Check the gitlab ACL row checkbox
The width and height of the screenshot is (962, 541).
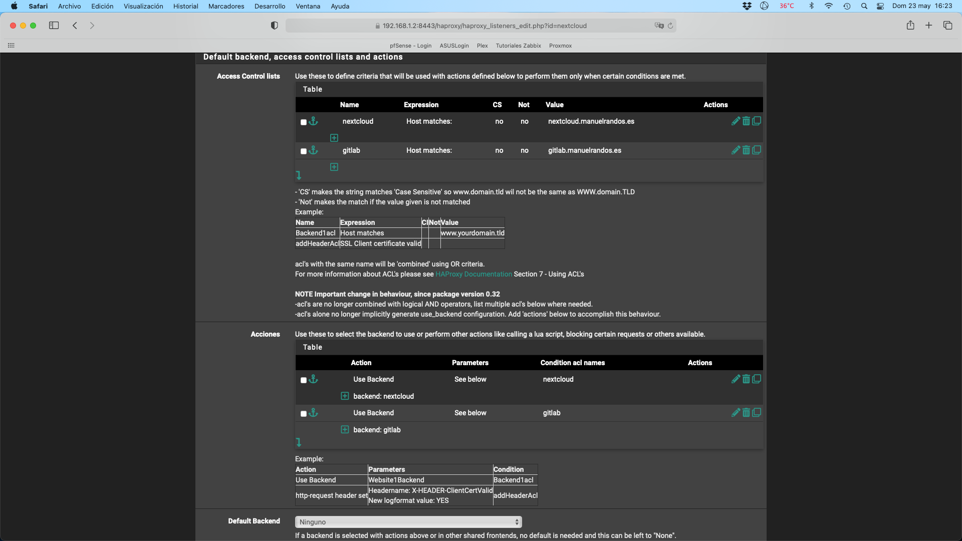304,151
